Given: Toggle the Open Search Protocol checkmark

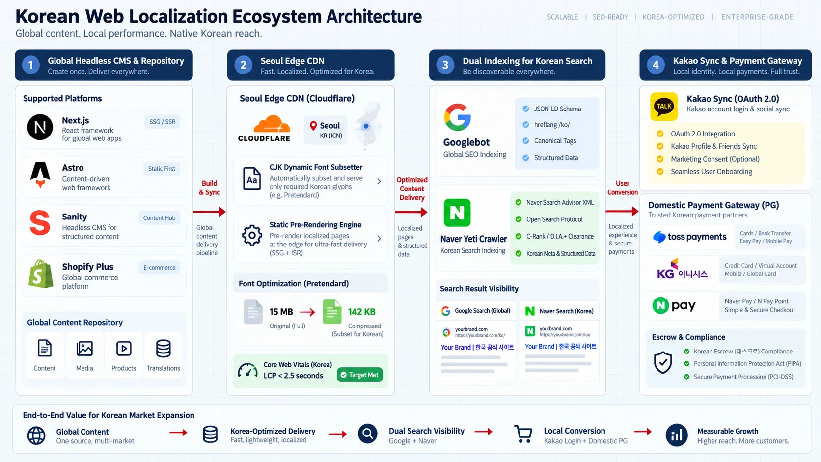Looking at the screenshot, I should pyautogui.click(x=519, y=219).
